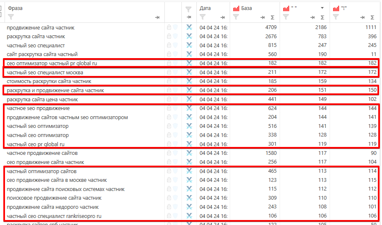Click blue X icon in "частное продвижение сайтов" row
Screen dimensions: 382x225
coord(189,153)
